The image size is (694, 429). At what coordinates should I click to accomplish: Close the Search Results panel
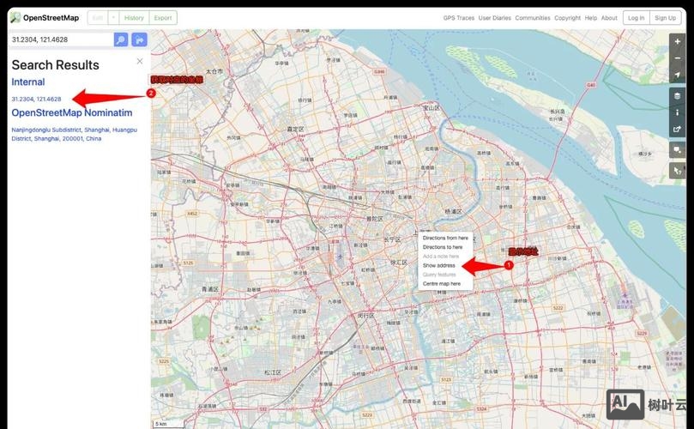coord(140,61)
